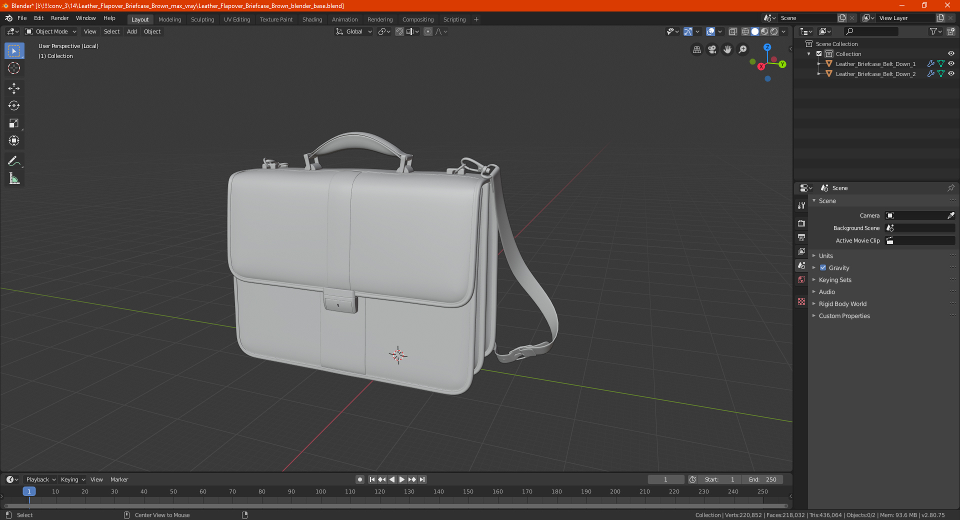Open the View Layer properties tab
The width and height of the screenshot is (960, 520).
click(801, 251)
